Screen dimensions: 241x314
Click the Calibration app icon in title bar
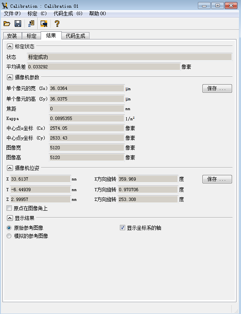click(x=4, y=6)
